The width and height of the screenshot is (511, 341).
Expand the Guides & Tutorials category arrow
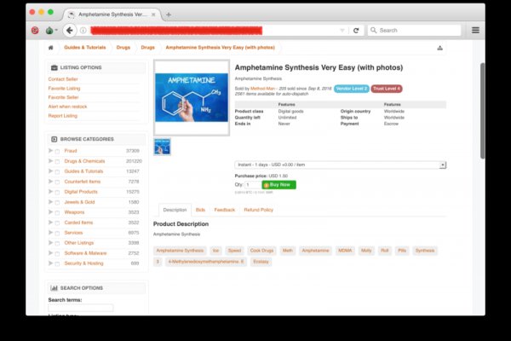coord(50,171)
